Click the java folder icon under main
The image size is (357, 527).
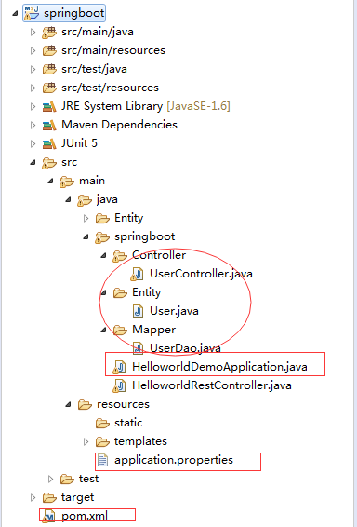point(85,200)
